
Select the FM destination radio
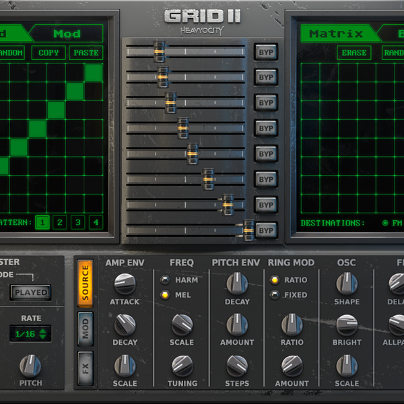pos(385,223)
